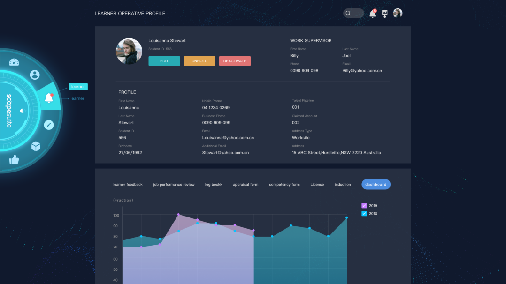This screenshot has height=284, width=506.
Task: Click the paint brush theme icon
Action: click(385, 14)
